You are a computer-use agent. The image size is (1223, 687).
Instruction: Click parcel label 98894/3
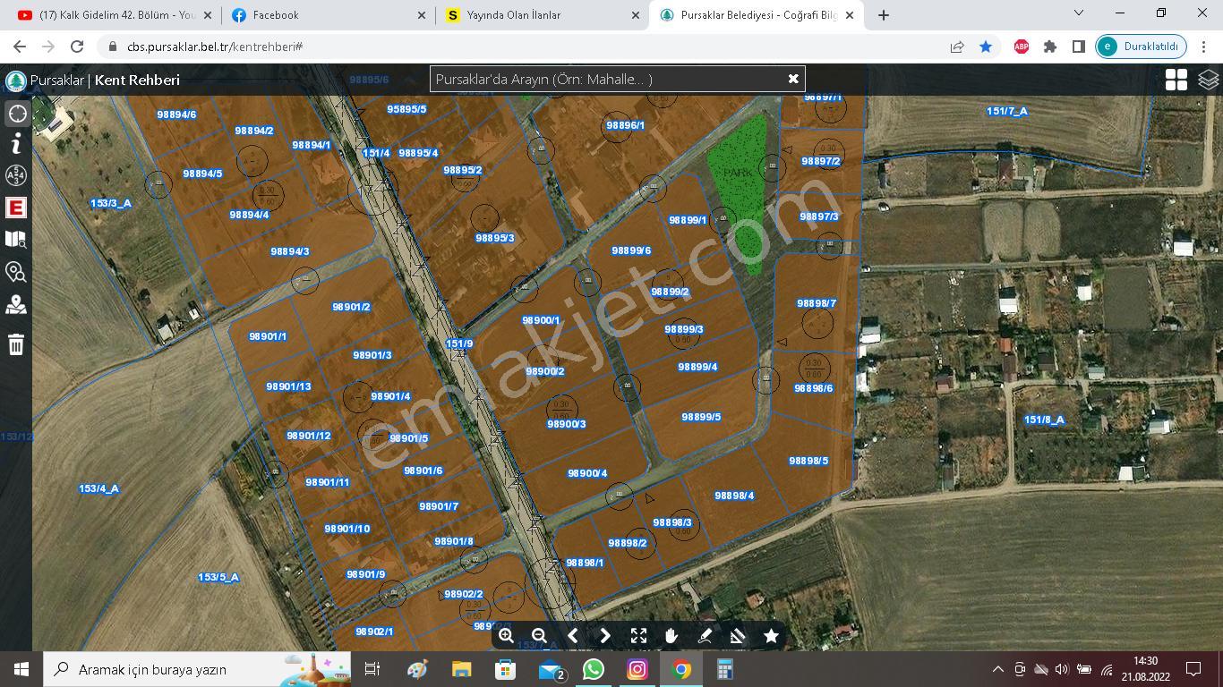pyautogui.click(x=290, y=251)
